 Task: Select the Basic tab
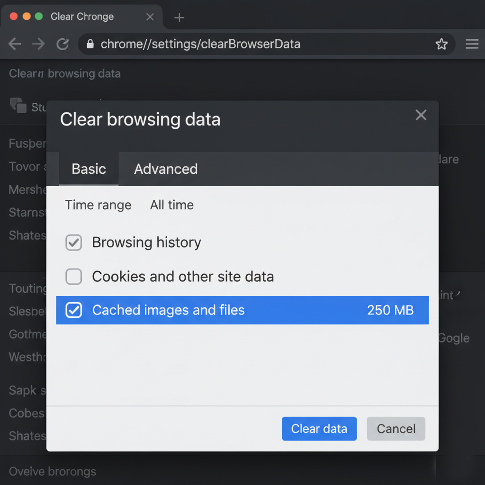tap(89, 169)
